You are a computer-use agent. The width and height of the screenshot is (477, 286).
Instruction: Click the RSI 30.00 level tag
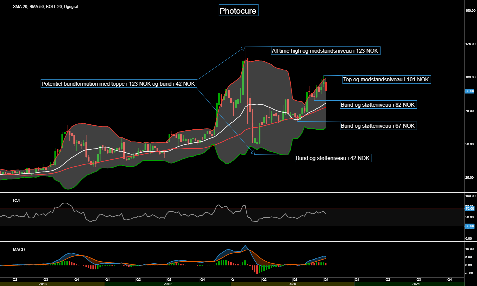tap(470, 226)
